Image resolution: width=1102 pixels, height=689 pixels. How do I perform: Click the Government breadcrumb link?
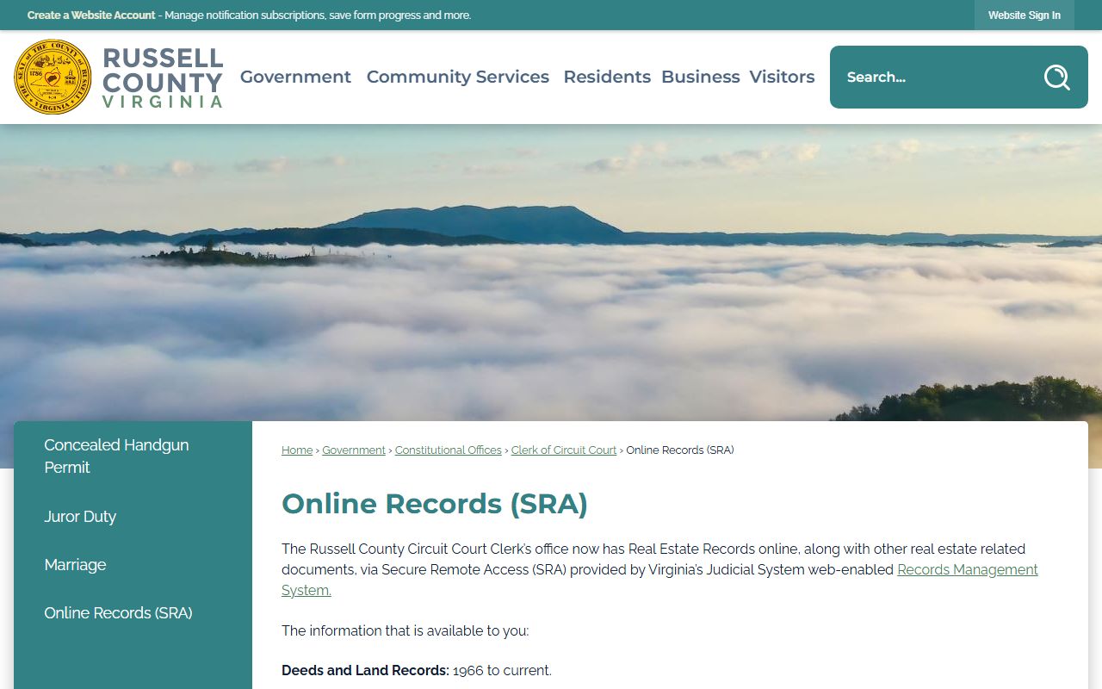pyautogui.click(x=354, y=450)
